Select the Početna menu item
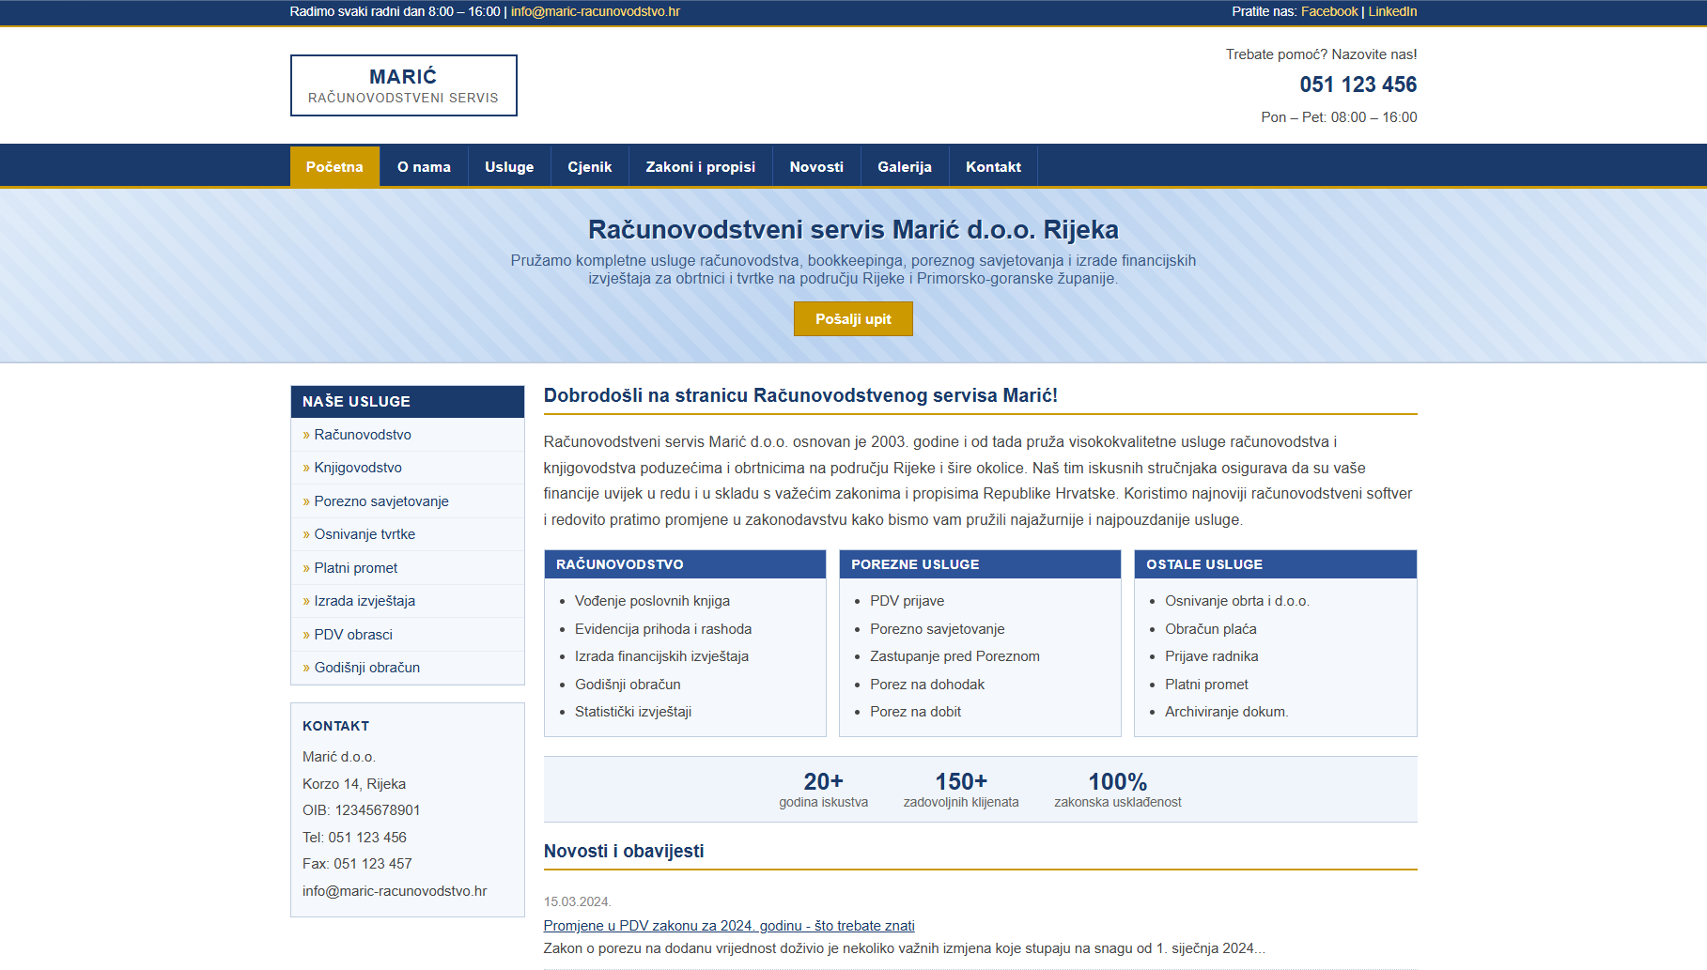This screenshot has height=970, width=1707. coord(334,166)
